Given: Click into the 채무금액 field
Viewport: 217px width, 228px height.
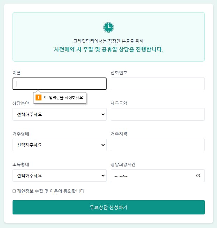Looking at the screenshot, I should 157,114.
